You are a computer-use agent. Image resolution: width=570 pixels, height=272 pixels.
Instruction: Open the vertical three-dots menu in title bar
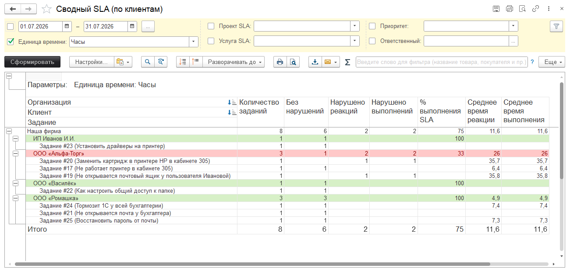(549, 9)
